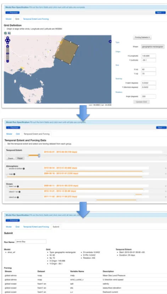The width and height of the screenshot is (167, 294).
Task: Pan the grid map upward with the pan control
Action: click(7, 38)
